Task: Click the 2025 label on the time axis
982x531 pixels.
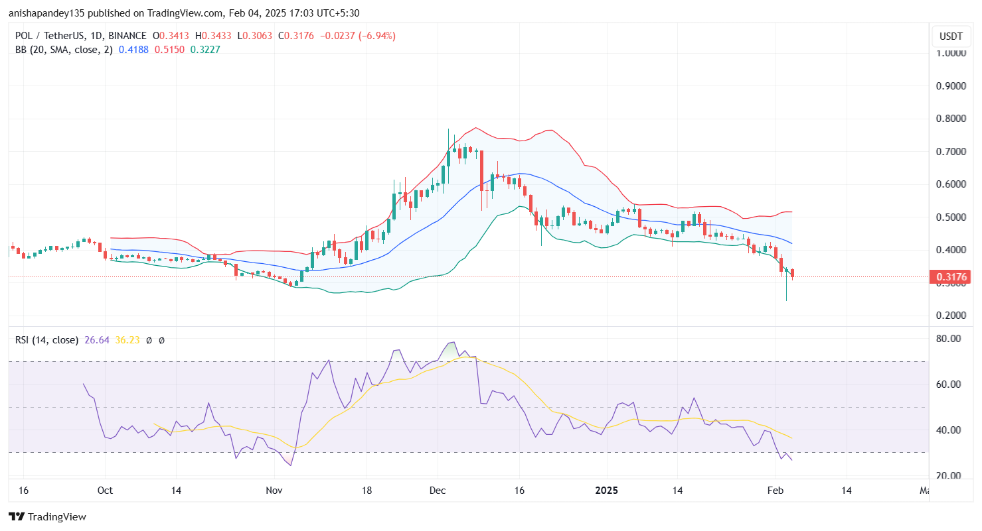Action: tap(606, 491)
